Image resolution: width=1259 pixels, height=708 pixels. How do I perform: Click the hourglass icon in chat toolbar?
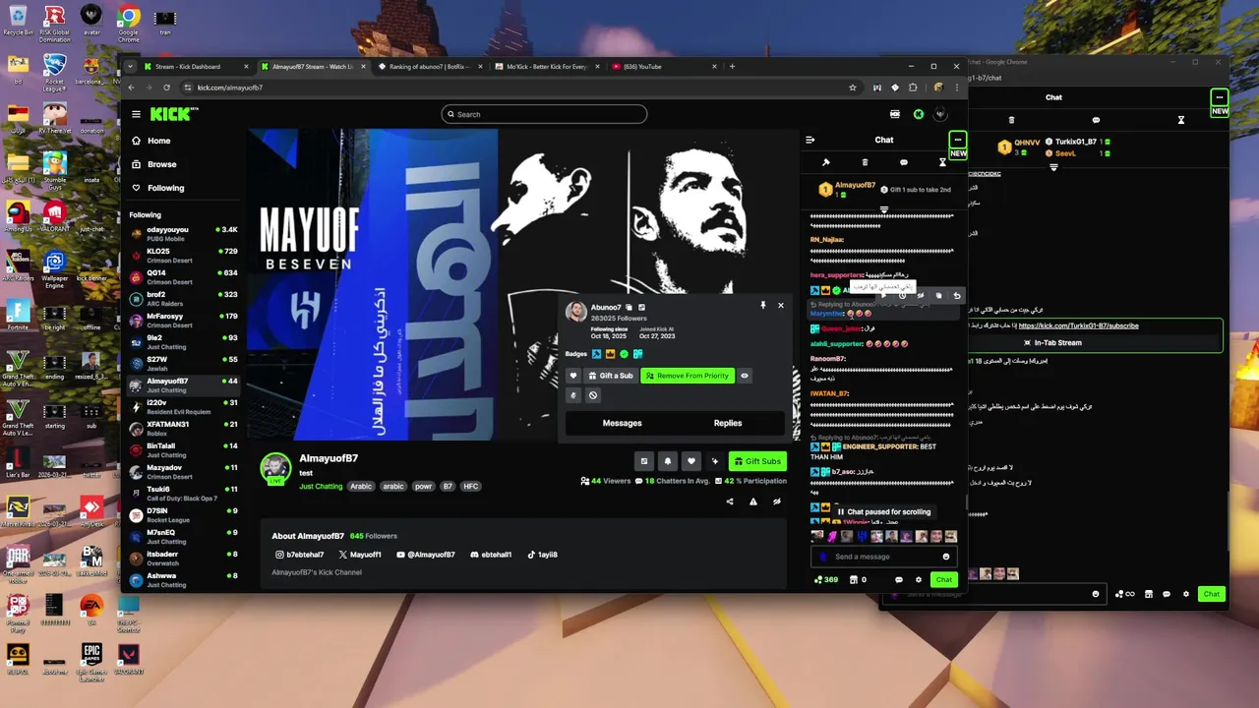(x=942, y=162)
